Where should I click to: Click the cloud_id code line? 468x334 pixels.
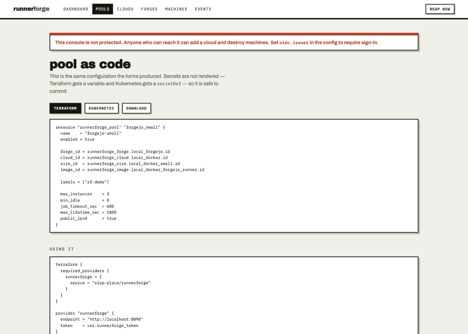click(114, 157)
